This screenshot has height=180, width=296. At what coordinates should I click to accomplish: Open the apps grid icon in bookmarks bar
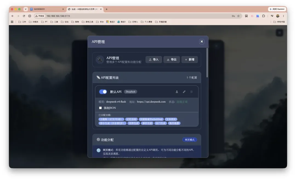[x=12, y=22]
